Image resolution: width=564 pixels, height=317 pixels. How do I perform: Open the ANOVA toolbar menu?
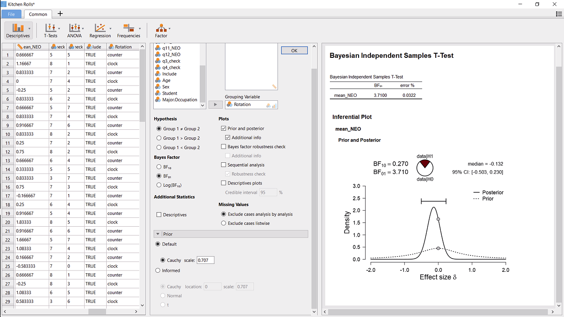pyautogui.click(x=75, y=30)
